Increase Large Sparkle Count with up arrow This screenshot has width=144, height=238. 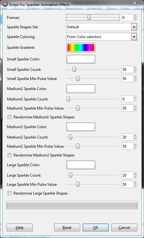[x=135, y=174]
